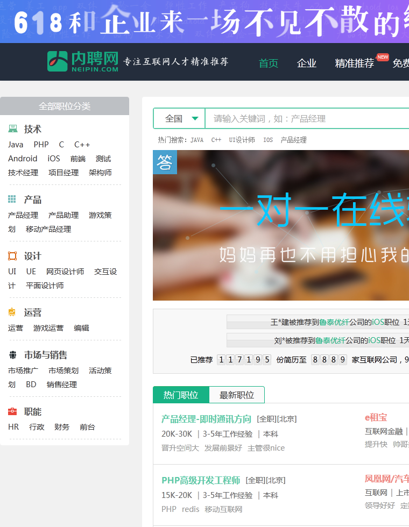This screenshot has height=527, width=409.
Task: Open the 财务 job category
Action: point(62,427)
